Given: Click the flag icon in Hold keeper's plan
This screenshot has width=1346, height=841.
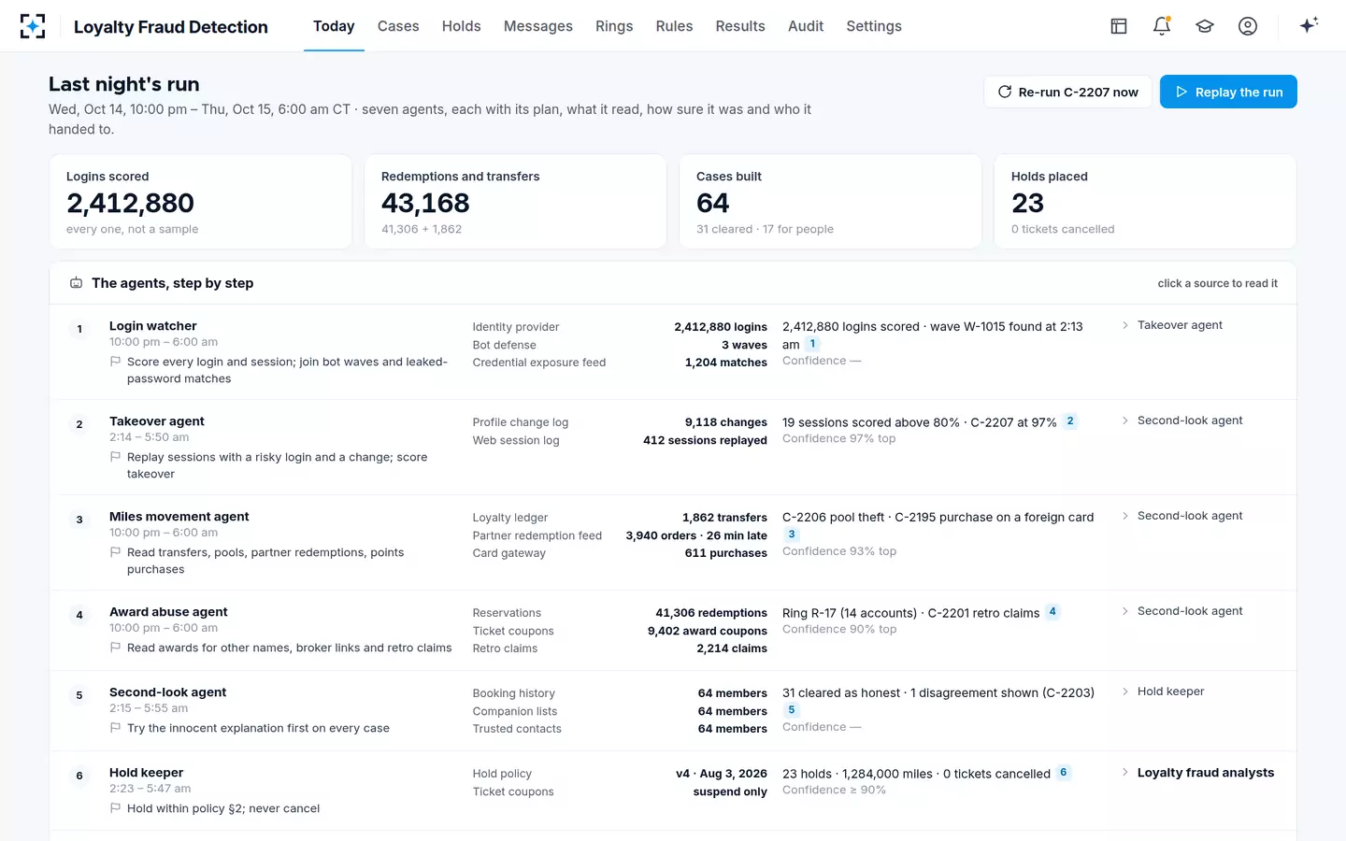Looking at the screenshot, I should pyautogui.click(x=115, y=808).
